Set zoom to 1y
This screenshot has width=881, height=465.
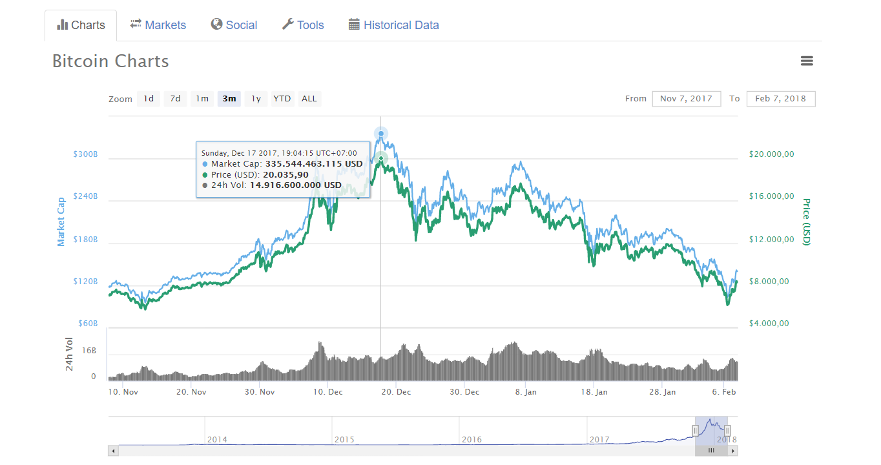click(x=256, y=99)
